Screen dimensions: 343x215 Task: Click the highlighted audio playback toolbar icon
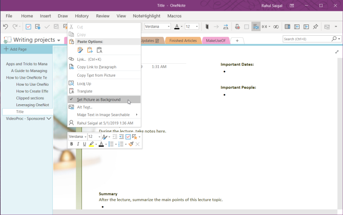tap(256, 27)
